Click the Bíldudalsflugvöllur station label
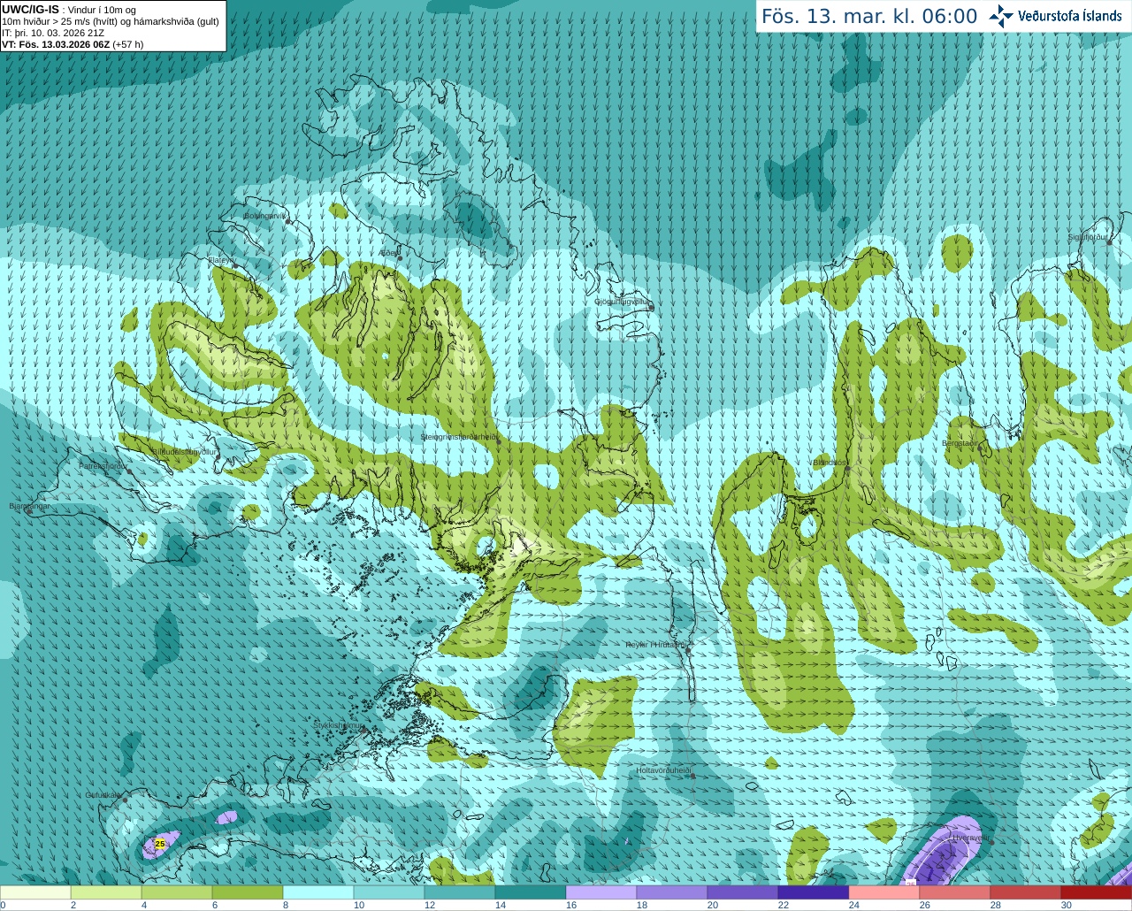This screenshot has width=1132, height=911. (x=185, y=451)
